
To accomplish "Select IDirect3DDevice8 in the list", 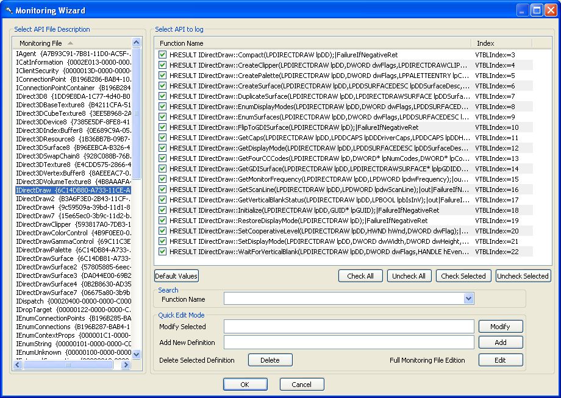I will [73, 122].
